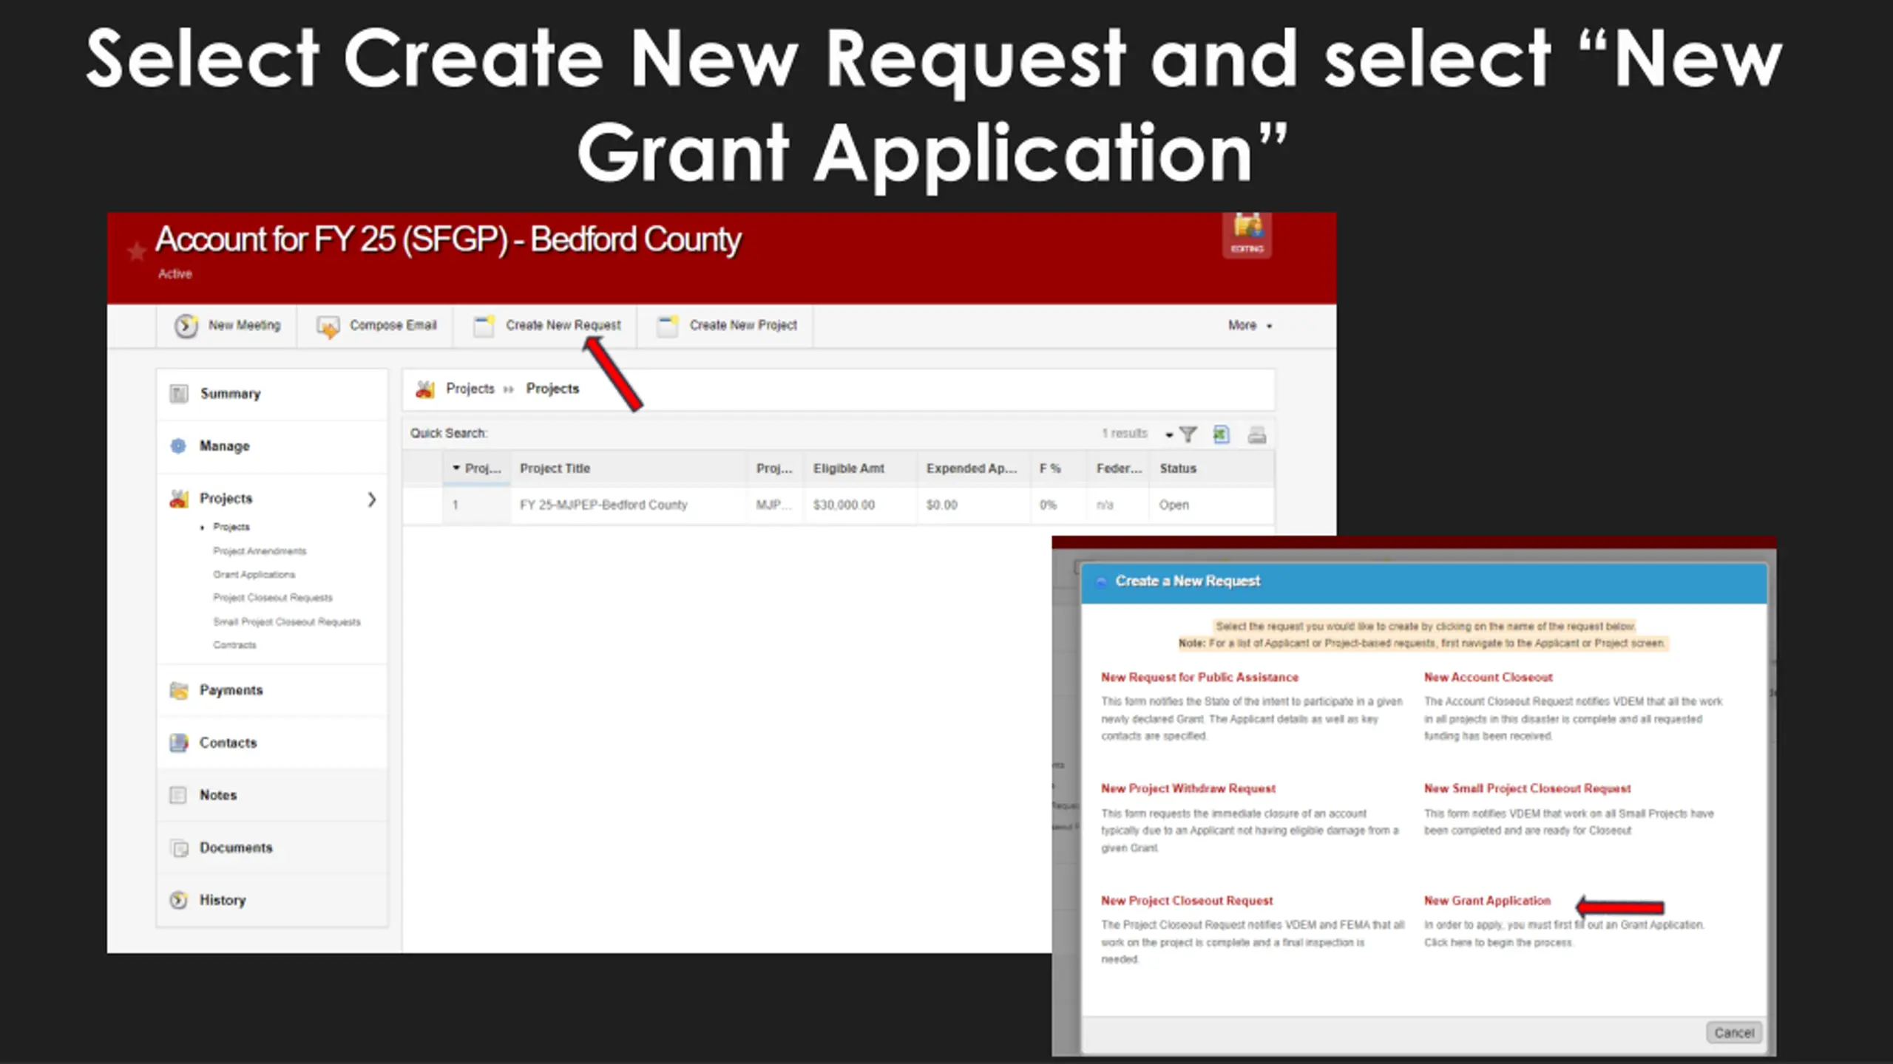Click New Project Withdraw Request link

1188,788
